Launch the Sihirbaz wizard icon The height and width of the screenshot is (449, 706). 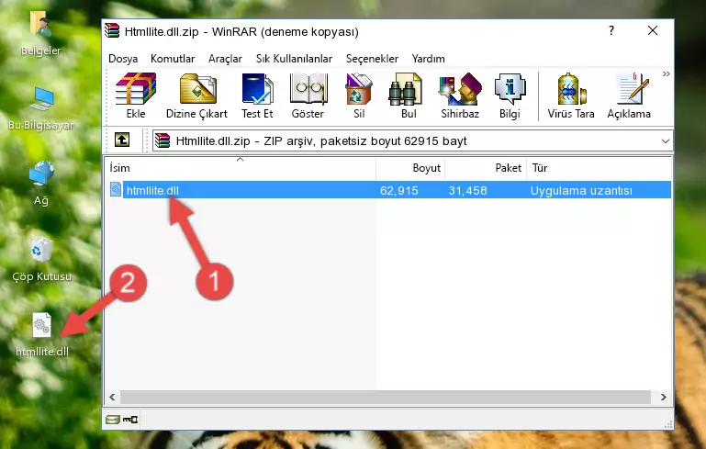[x=460, y=95]
